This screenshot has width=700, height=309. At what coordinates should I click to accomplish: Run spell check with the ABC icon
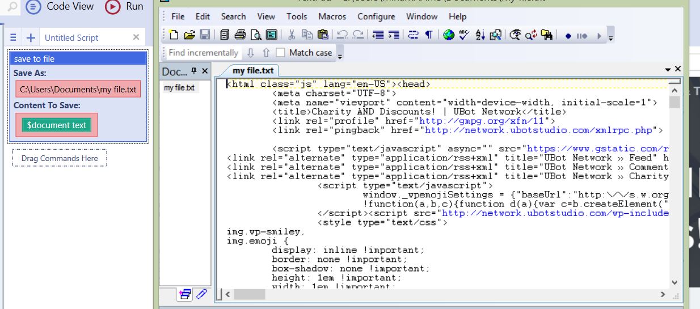(465, 35)
